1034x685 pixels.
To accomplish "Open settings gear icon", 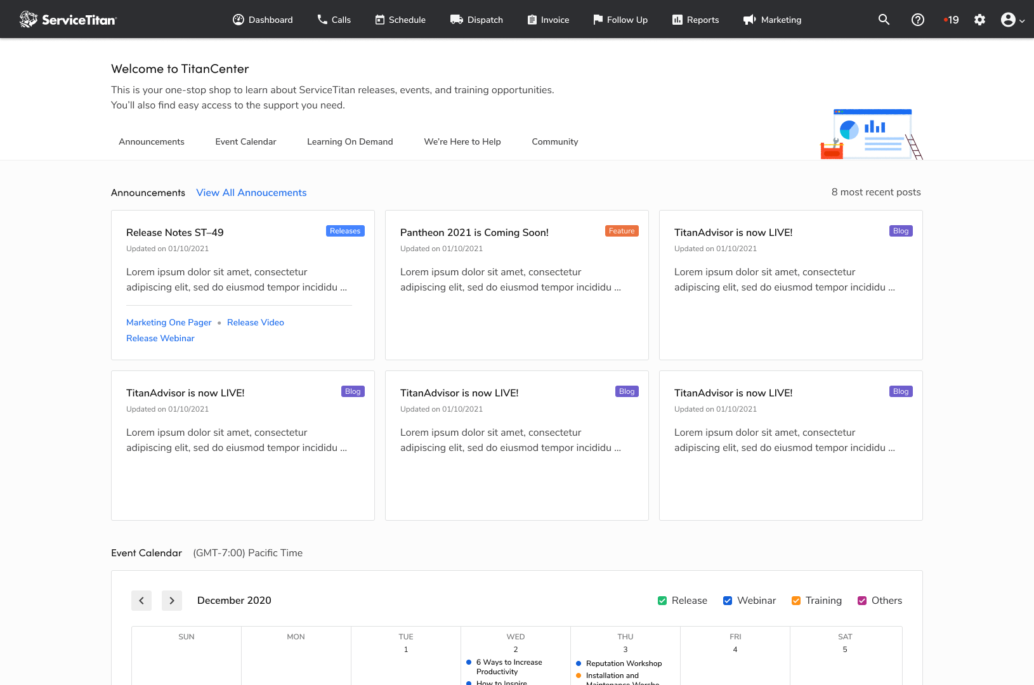I will [979, 20].
